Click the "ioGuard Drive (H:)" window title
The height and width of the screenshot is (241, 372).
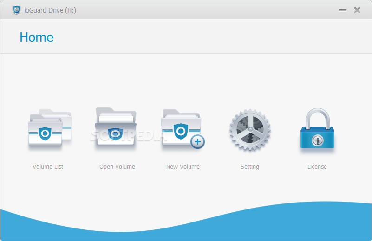[x=50, y=10]
